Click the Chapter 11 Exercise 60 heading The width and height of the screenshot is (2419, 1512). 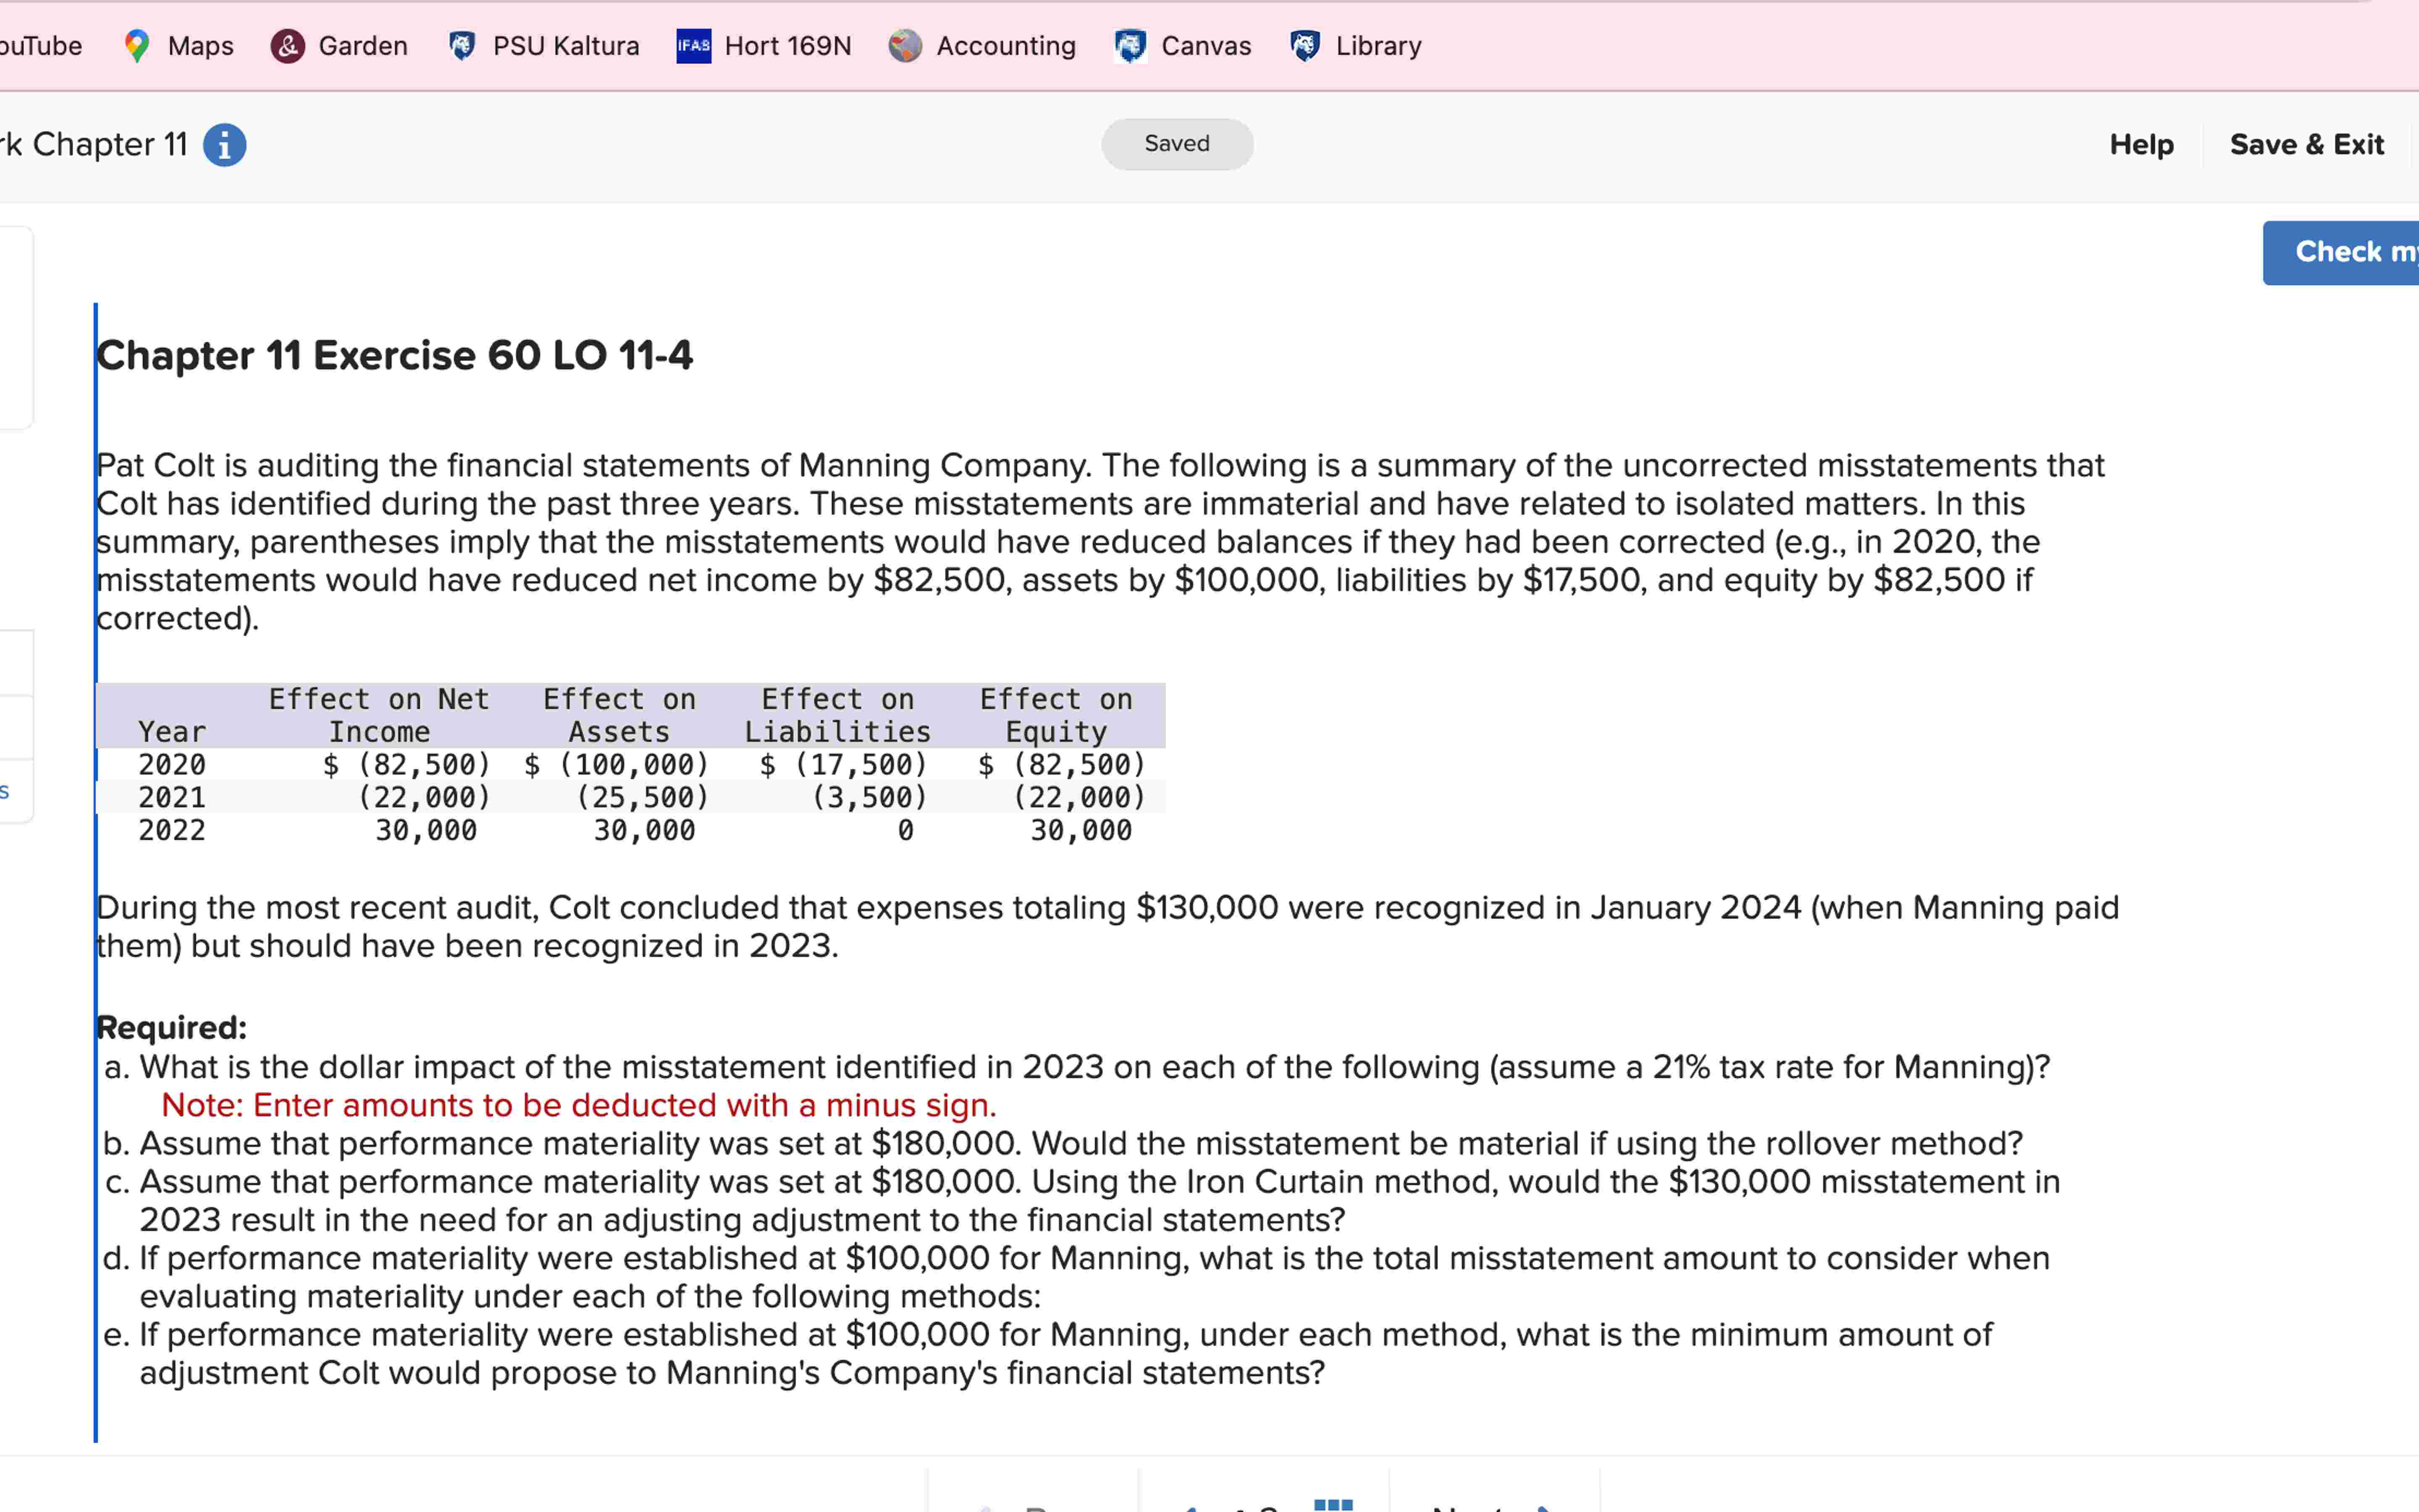tap(394, 355)
